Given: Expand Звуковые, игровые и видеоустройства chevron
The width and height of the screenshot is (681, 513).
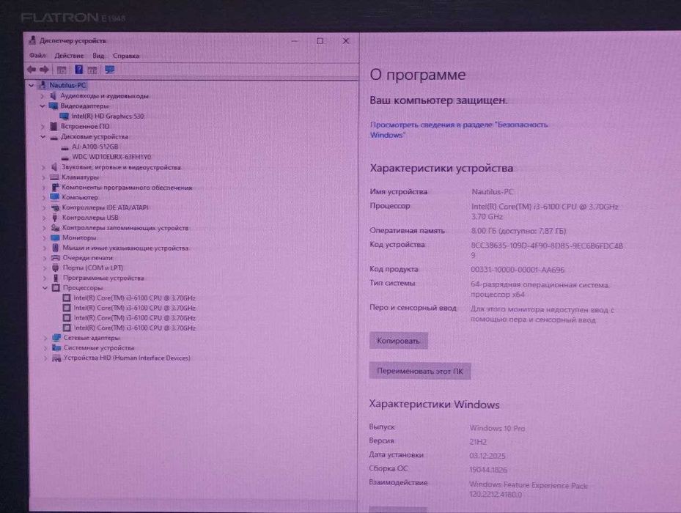Looking at the screenshot, I should 43,167.
